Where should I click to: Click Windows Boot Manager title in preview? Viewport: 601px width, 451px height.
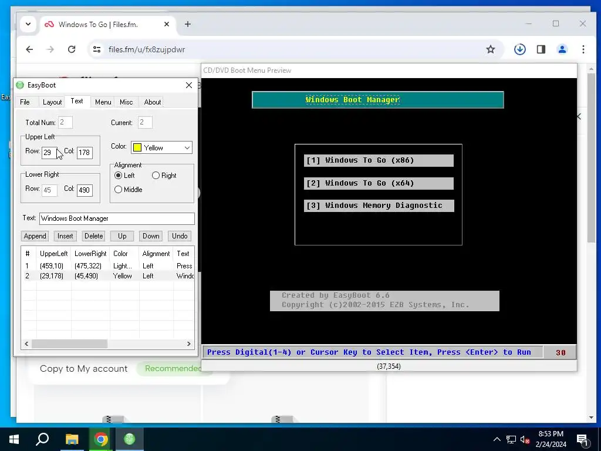coord(352,100)
